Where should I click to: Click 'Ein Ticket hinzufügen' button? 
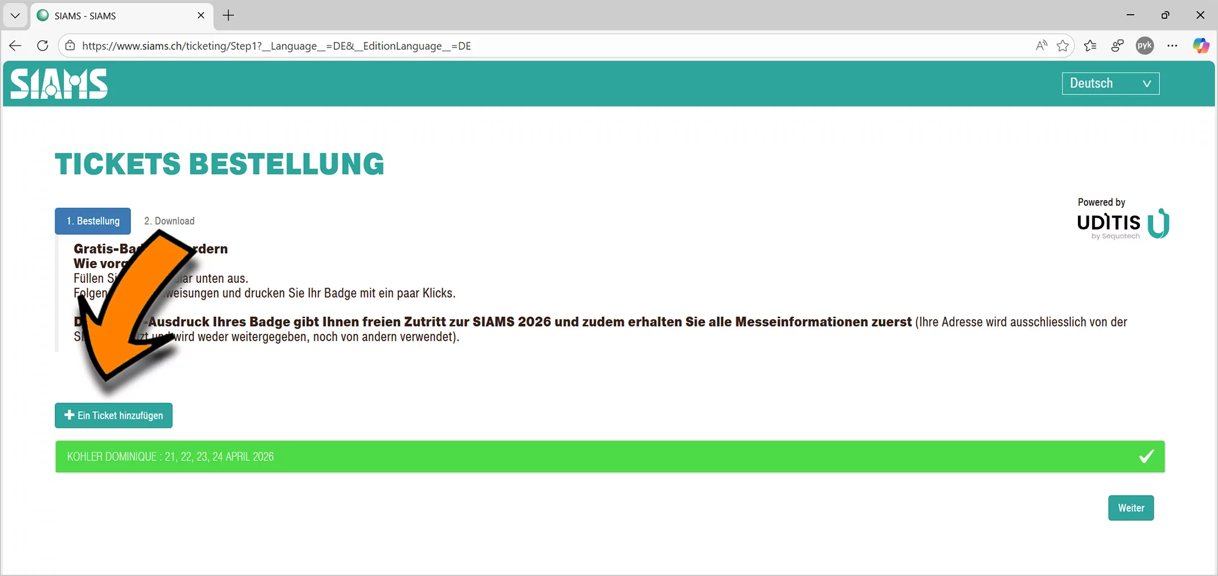tap(114, 415)
